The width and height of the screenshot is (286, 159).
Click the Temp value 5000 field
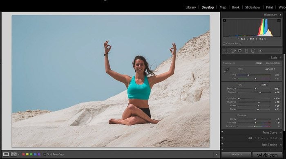point(277,75)
